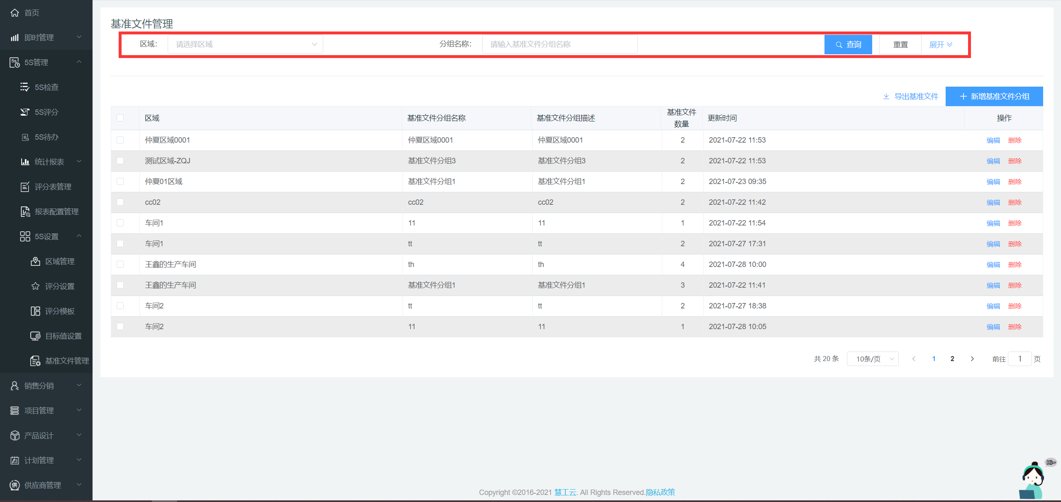The image size is (1061, 502).
Task: Open the 5S评分 sidebar item
Action: point(46,112)
